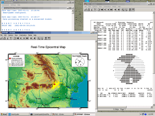Zoom in on the epicentral map
This screenshot has height=116, width=155.
click(38, 38)
